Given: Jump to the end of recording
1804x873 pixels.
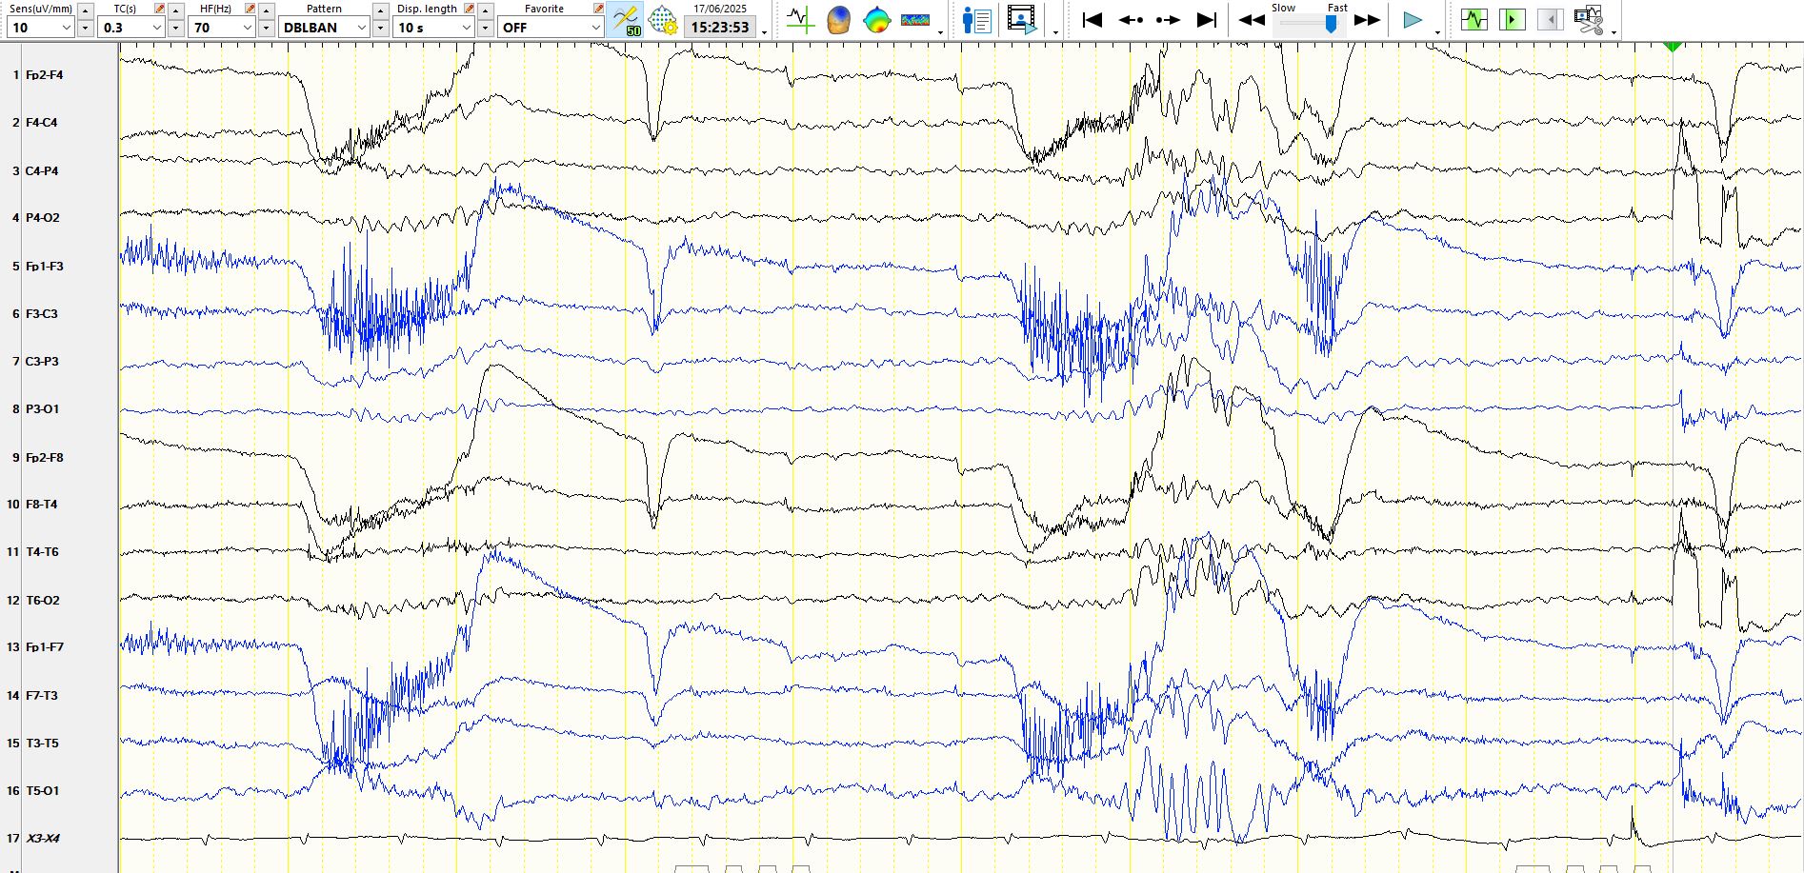Looking at the screenshot, I should (1207, 20).
